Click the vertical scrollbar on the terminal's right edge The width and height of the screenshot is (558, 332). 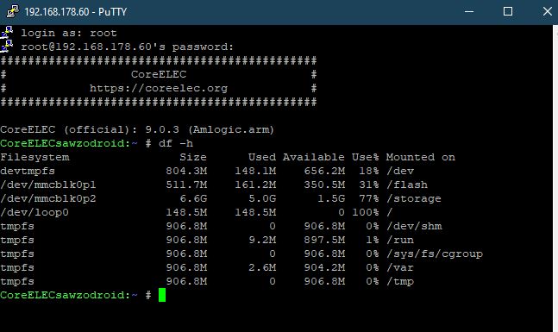[555, 178]
